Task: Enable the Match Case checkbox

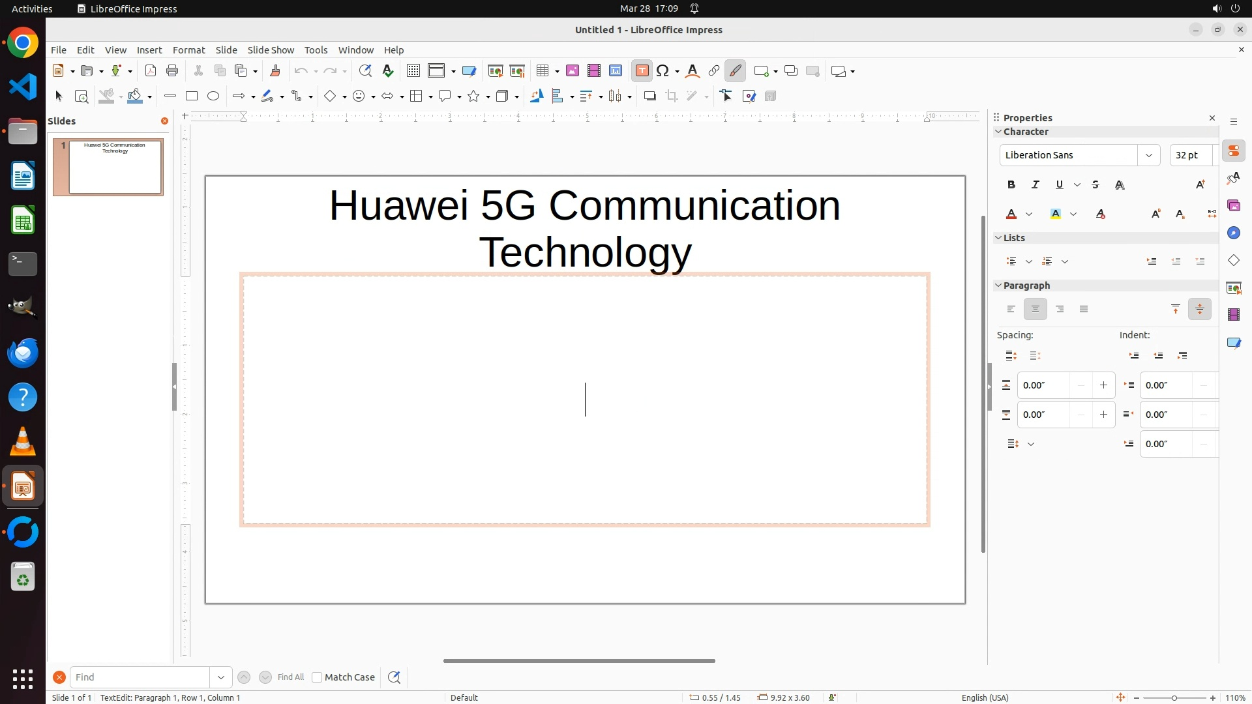Action: click(x=317, y=677)
